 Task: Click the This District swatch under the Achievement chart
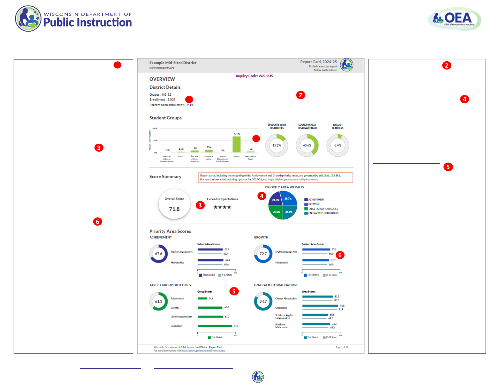coord(200,275)
